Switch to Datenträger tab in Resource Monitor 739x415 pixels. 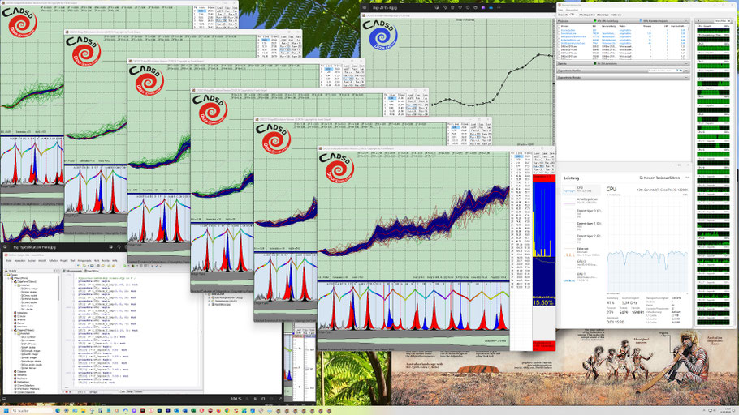[x=603, y=15]
